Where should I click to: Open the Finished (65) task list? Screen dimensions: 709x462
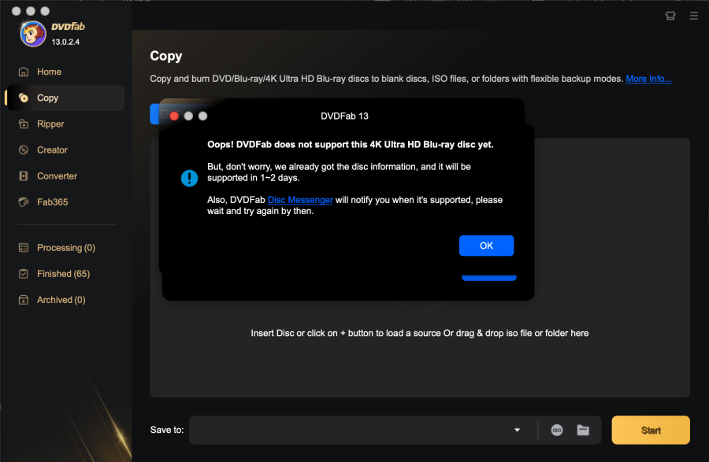coord(63,274)
